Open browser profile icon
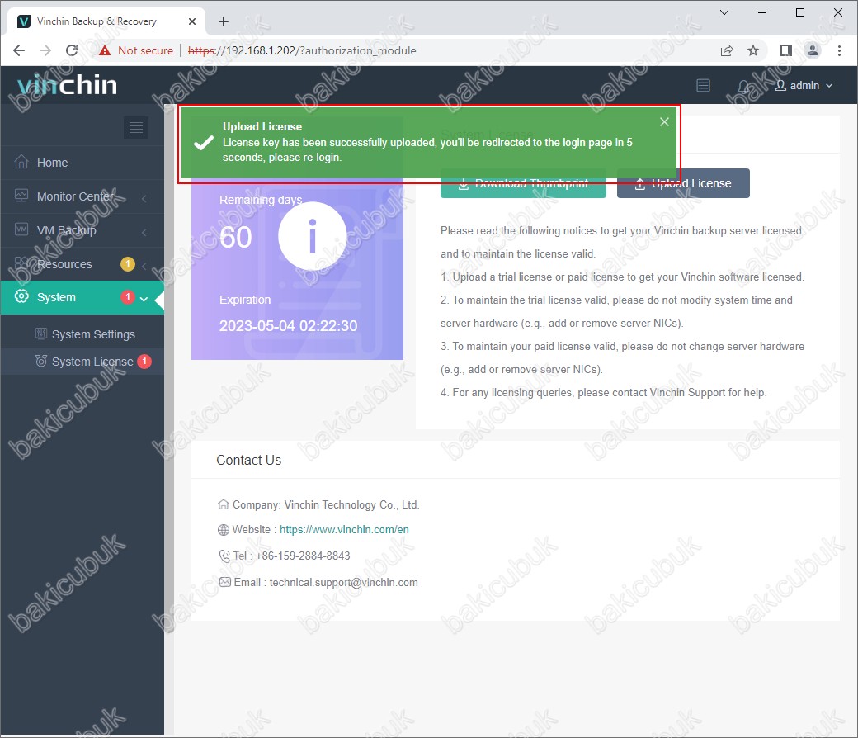Image resolution: width=858 pixels, height=738 pixels. pos(813,50)
